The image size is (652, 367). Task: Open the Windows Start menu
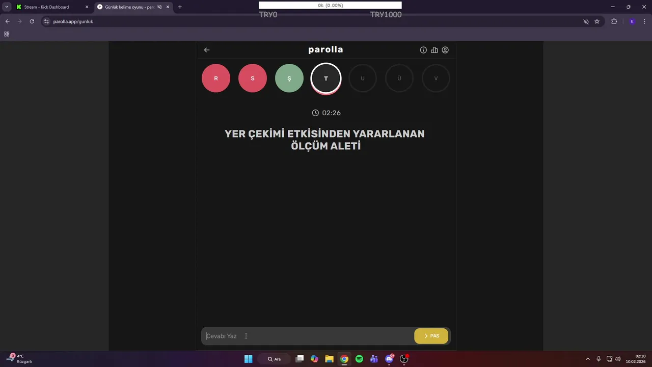248,359
